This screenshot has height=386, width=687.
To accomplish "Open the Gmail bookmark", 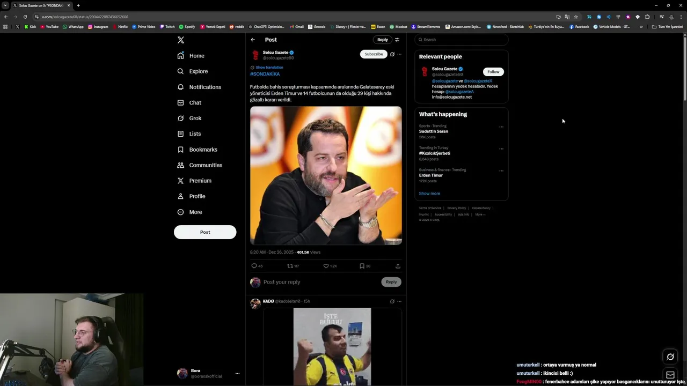I will point(297,27).
